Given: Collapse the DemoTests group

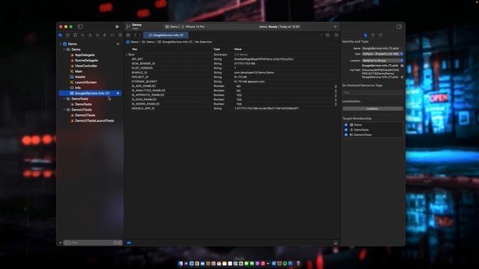Looking at the screenshot, I should pos(64,99).
